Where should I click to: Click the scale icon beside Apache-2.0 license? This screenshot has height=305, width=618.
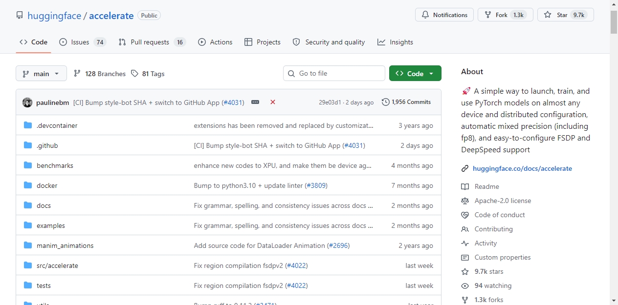click(x=465, y=201)
